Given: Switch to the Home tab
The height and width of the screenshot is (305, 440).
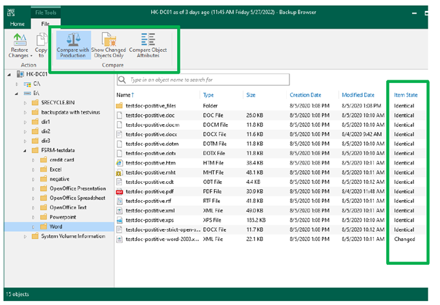Looking at the screenshot, I should 18,24.
